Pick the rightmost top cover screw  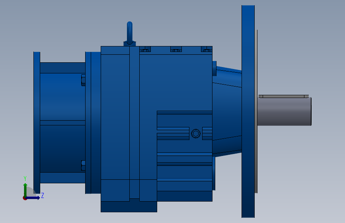point(207,49)
